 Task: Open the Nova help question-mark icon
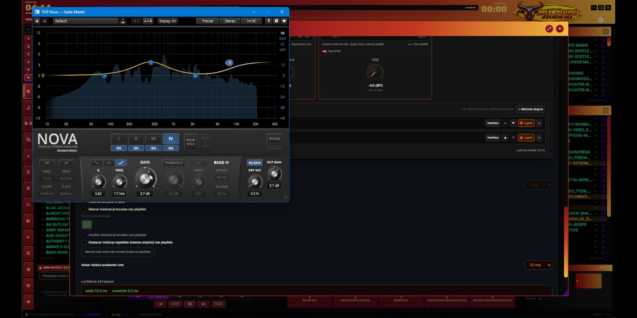coord(269,21)
